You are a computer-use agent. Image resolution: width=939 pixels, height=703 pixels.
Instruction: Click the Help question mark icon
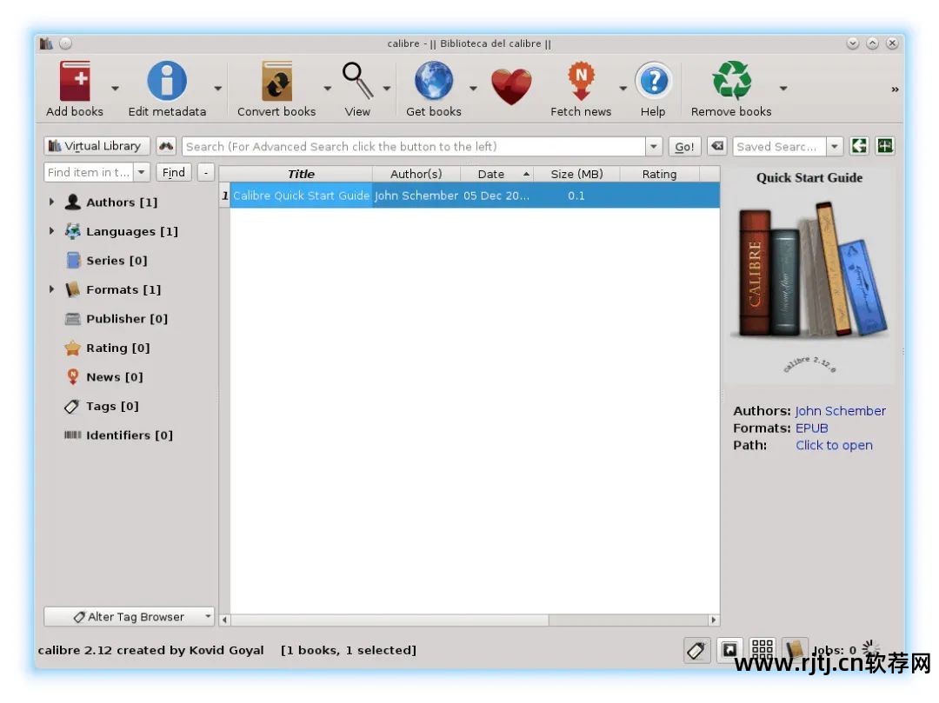pyautogui.click(x=653, y=81)
